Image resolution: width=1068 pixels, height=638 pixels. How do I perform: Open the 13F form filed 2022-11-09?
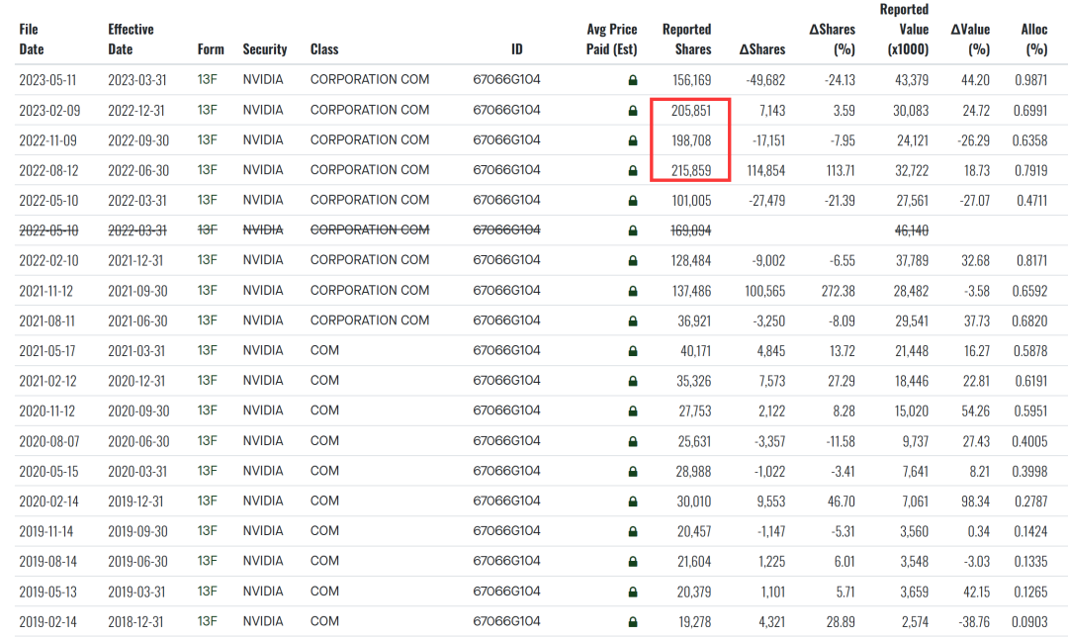(x=207, y=139)
